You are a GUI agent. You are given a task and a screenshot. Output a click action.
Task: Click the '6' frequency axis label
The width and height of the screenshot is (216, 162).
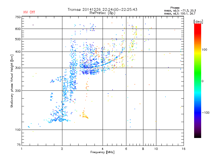[x=126, y=149]
